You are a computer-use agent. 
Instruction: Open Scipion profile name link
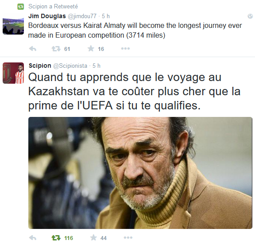[x=40, y=66]
